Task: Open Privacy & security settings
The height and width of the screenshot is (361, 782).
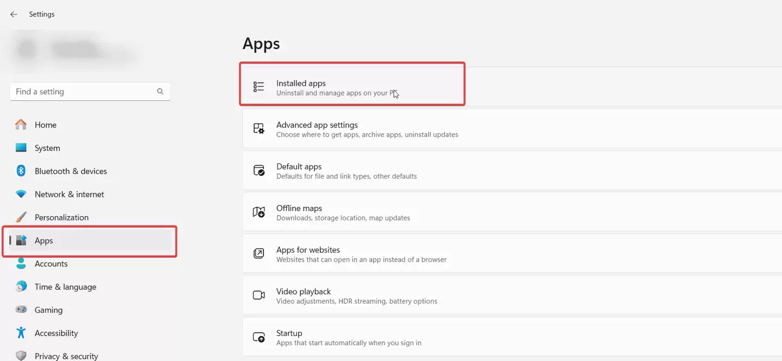Action: click(66, 356)
